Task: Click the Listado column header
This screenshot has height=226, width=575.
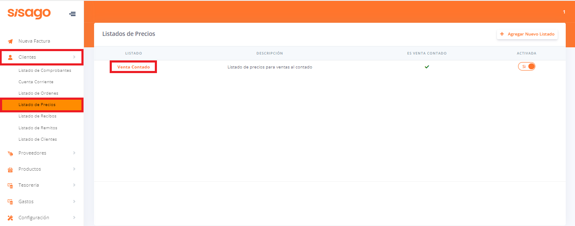Action: pyautogui.click(x=133, y=53)
